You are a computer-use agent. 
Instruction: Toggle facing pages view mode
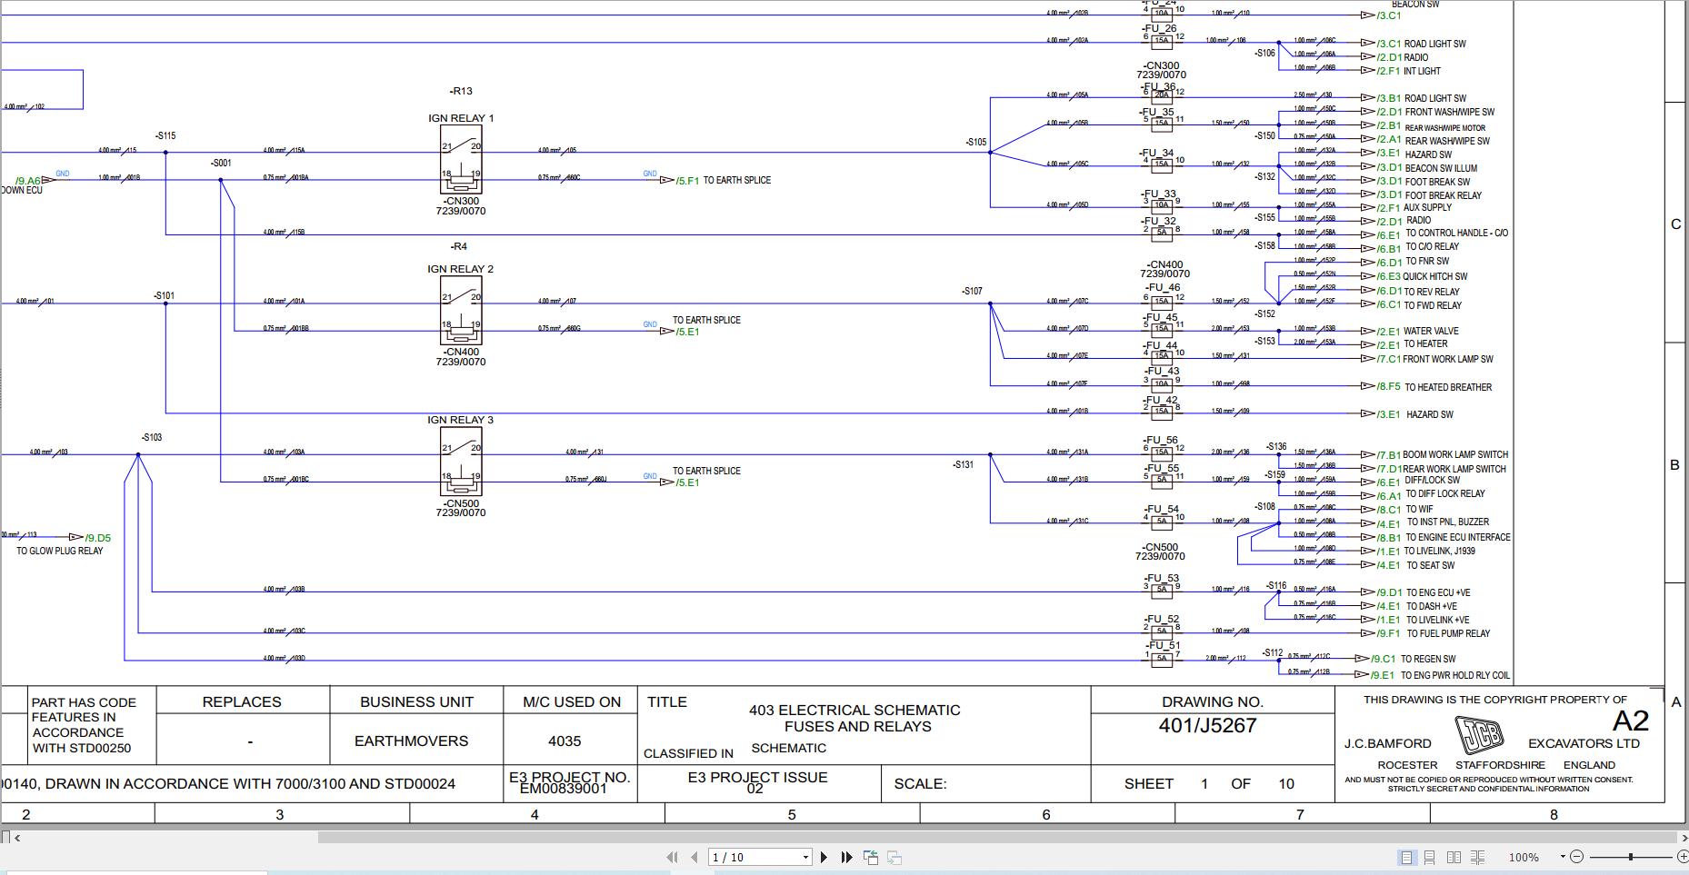click(x=1454, y=856)
